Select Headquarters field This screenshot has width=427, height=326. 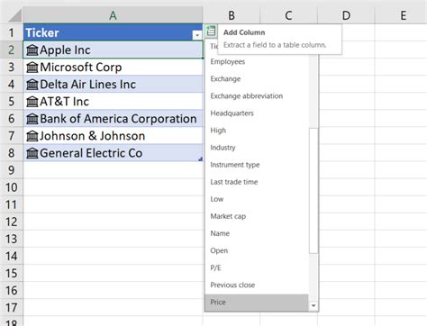coord(257,113)
